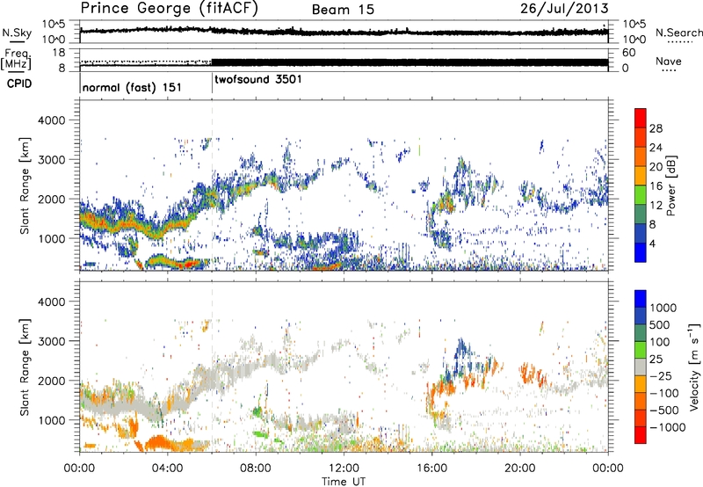The width and height of the screenshot is (703, 487).
Task: Click the 'Freq. [MHz]' axis label
Action: tap(16, 59)
